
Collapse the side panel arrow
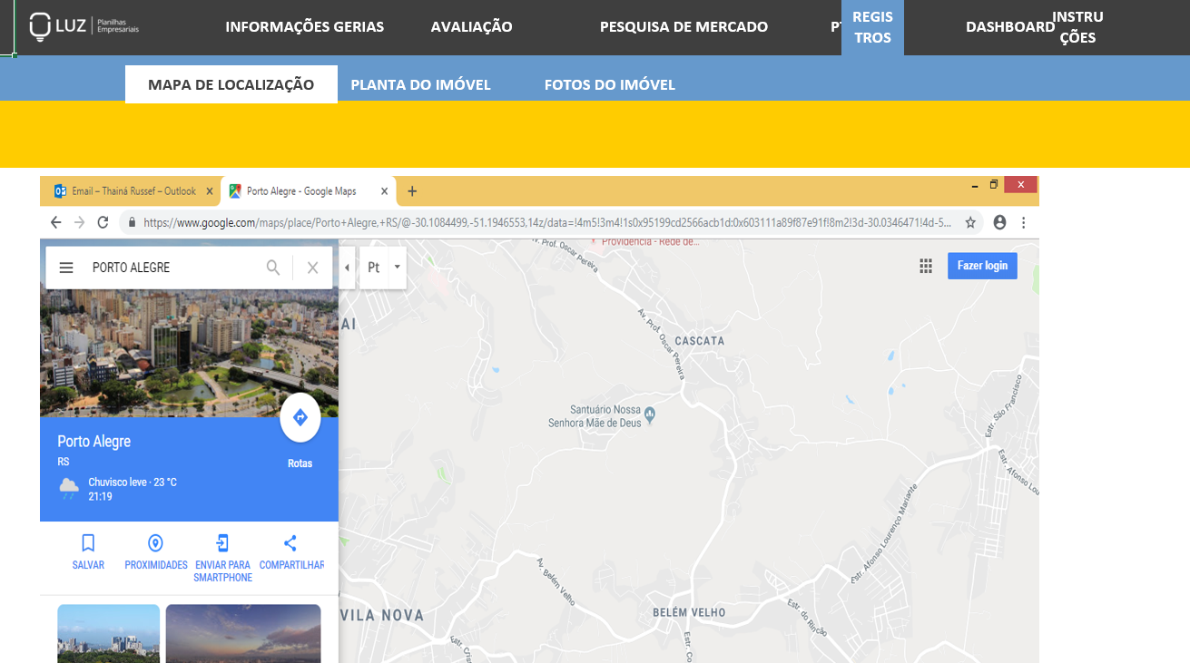tap(348, 268)
